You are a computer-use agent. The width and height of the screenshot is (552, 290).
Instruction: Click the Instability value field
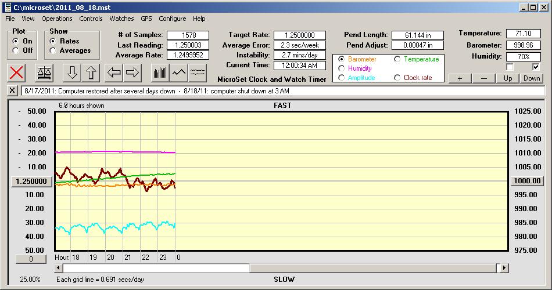(x=300, y=55)
